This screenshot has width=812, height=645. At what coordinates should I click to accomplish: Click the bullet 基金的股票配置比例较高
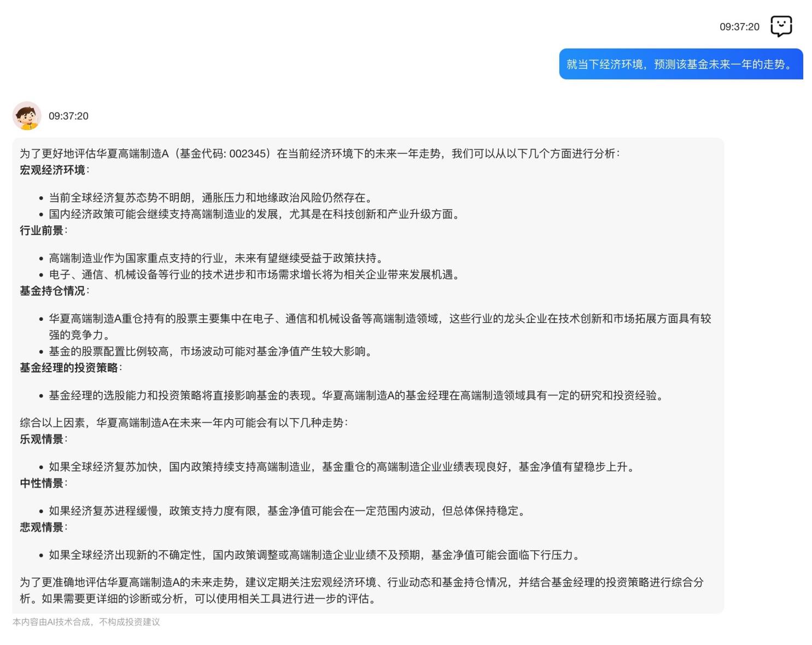(x=212, y=351)
